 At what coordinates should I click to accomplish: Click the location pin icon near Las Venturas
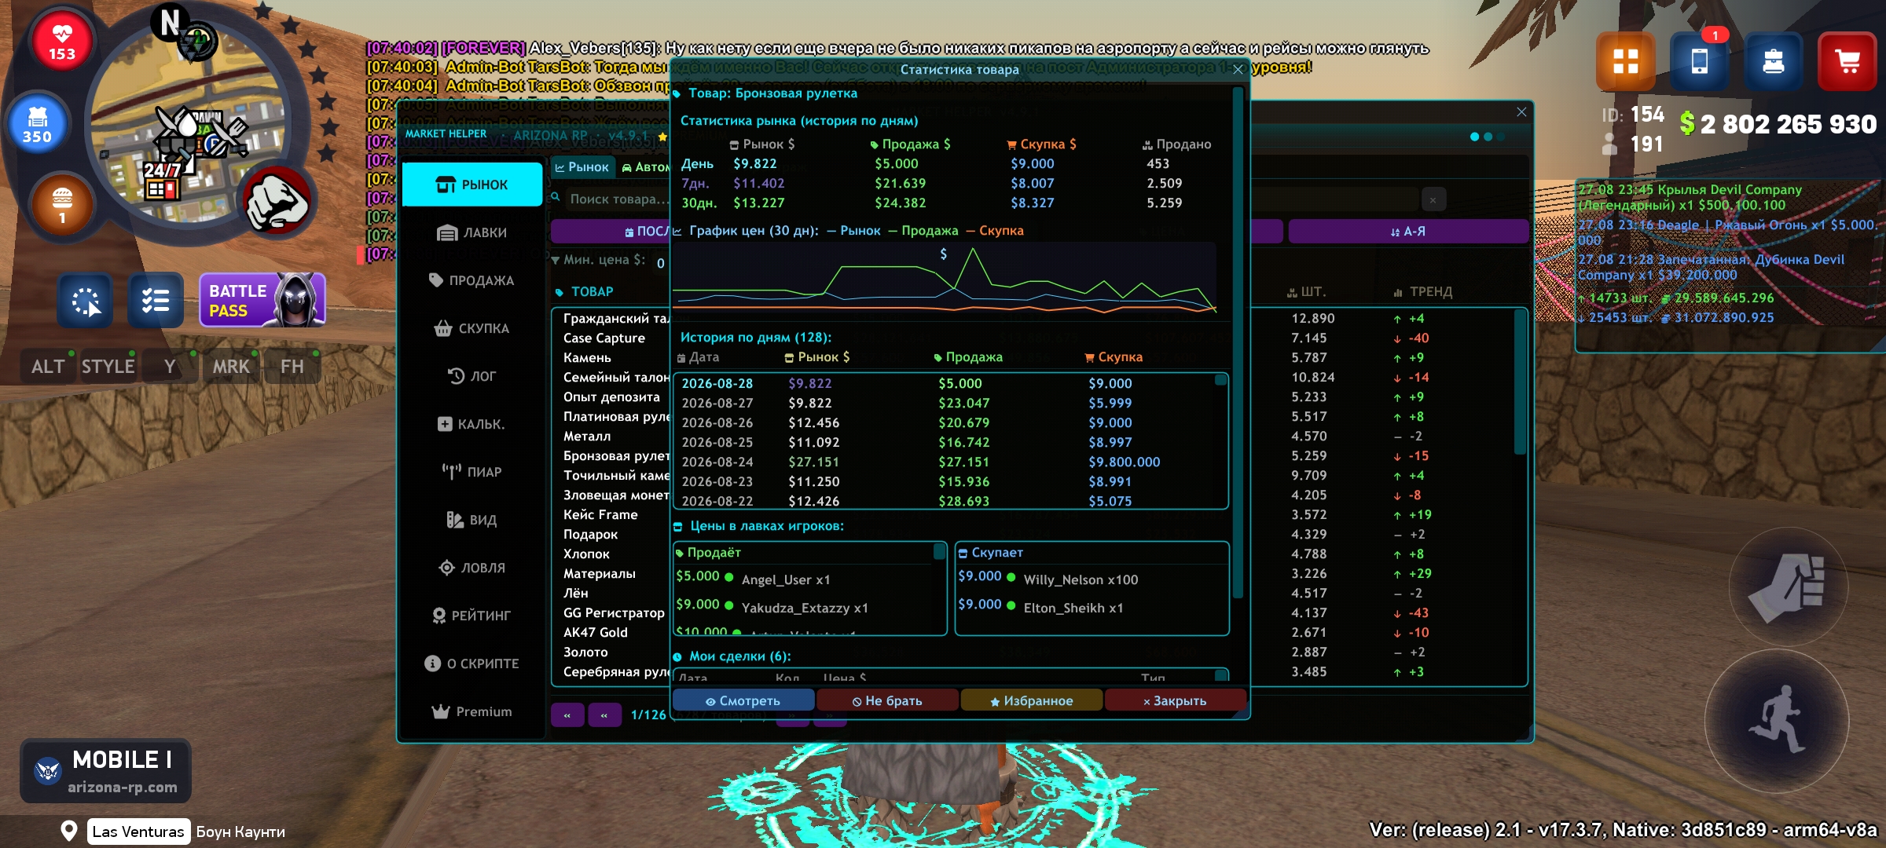point(69,831)
